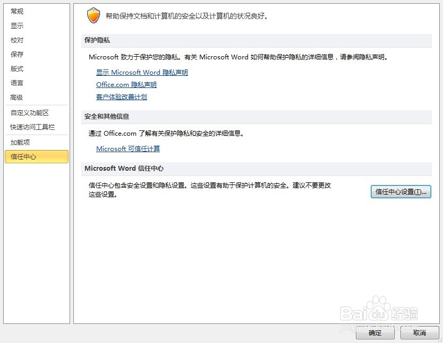The width and height of the screenshot is (443, 343).
Task: Click the orange security shield icon
Action: coord(93,15)
